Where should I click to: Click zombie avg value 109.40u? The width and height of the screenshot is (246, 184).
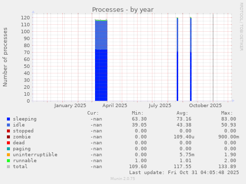(184, 137)
